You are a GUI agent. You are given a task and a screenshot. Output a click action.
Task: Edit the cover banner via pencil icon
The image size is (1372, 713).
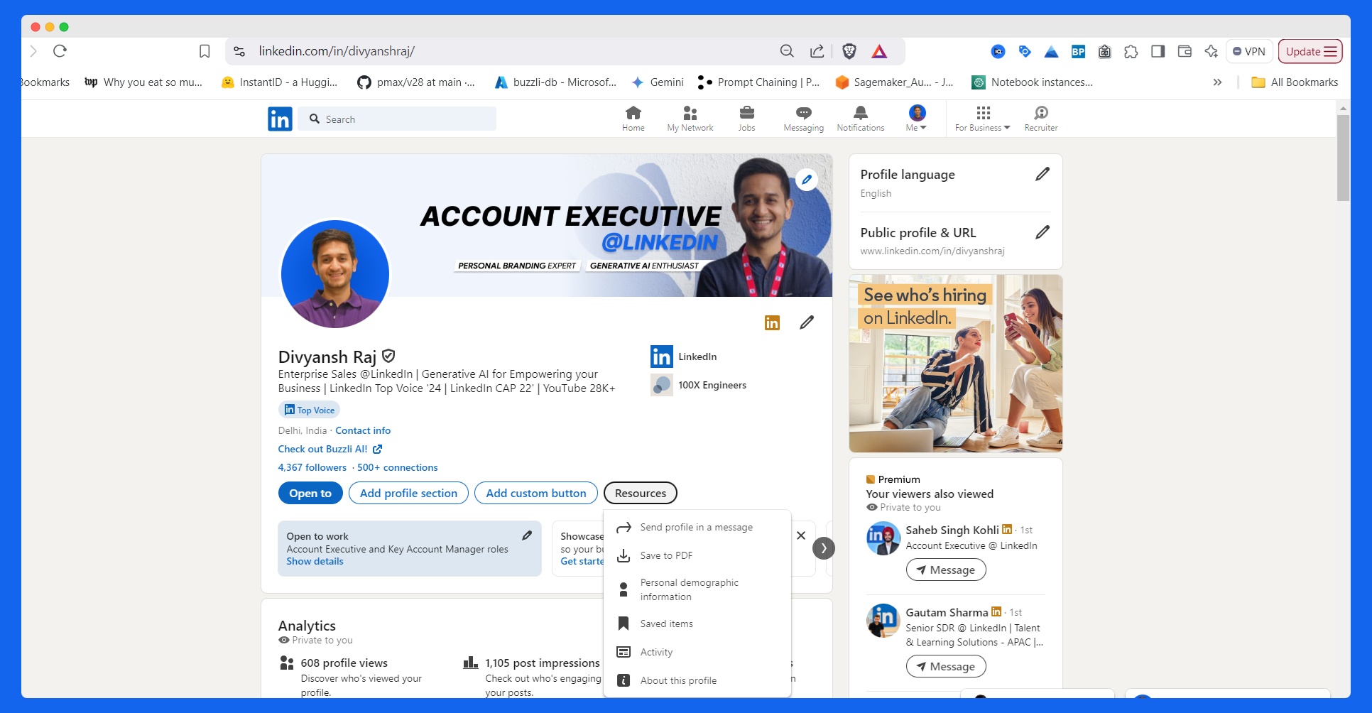(807, 180)
